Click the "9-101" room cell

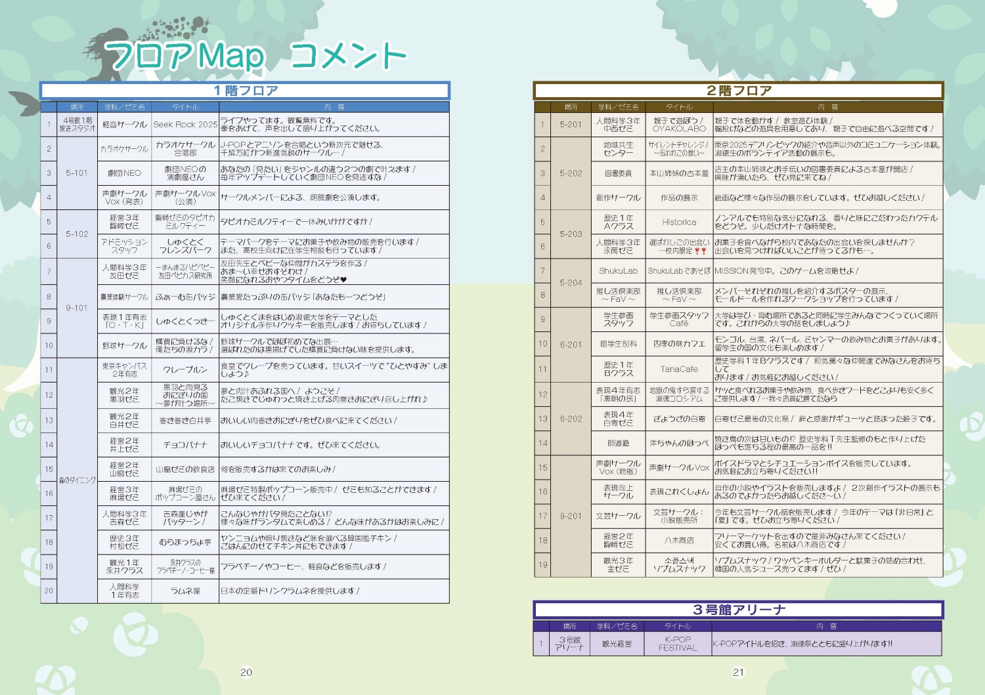(77, 308)
